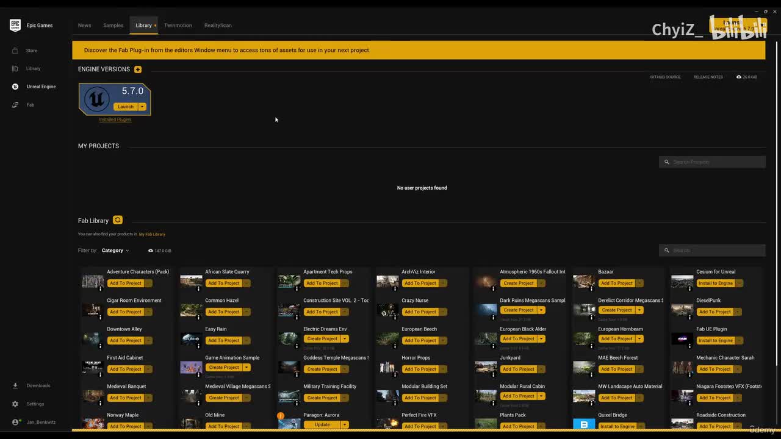Viewport: 781px width, 439px height.
Task: Click the Epic Games logo icon
Action: 15,25
